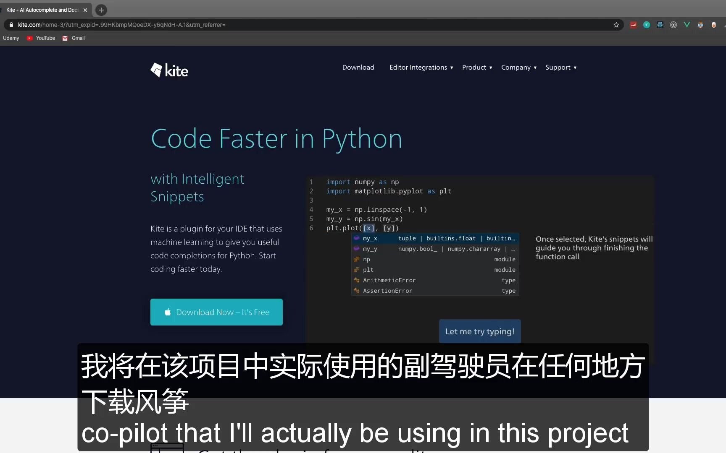Click the red analytics extension icon

tap(633, 25)
